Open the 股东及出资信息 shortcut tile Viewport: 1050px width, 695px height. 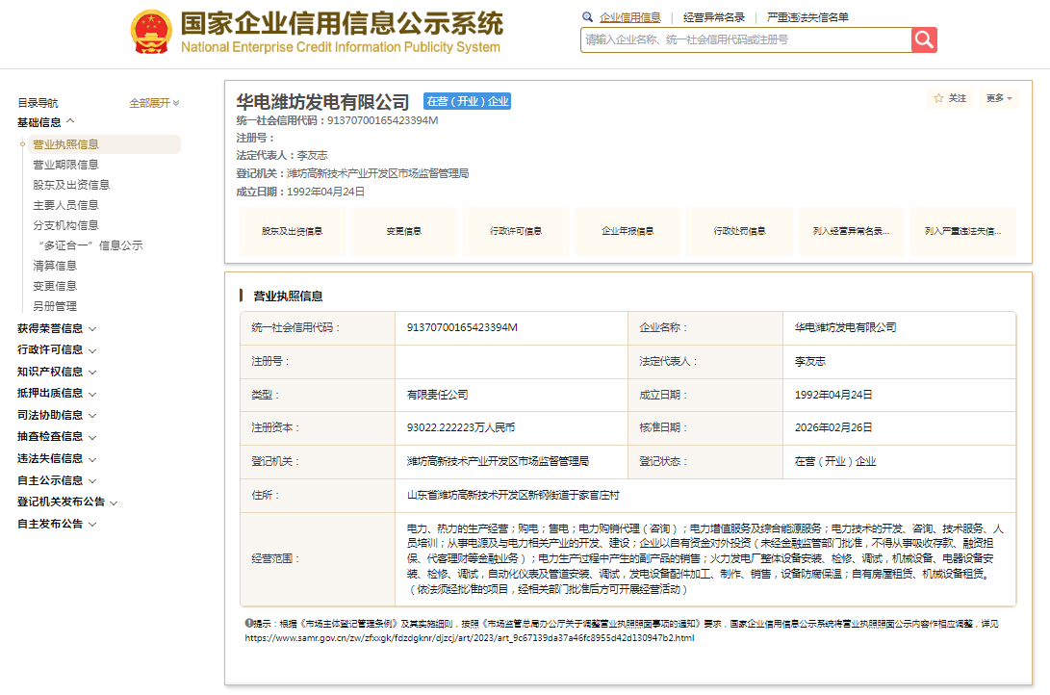tap(292, 231)
